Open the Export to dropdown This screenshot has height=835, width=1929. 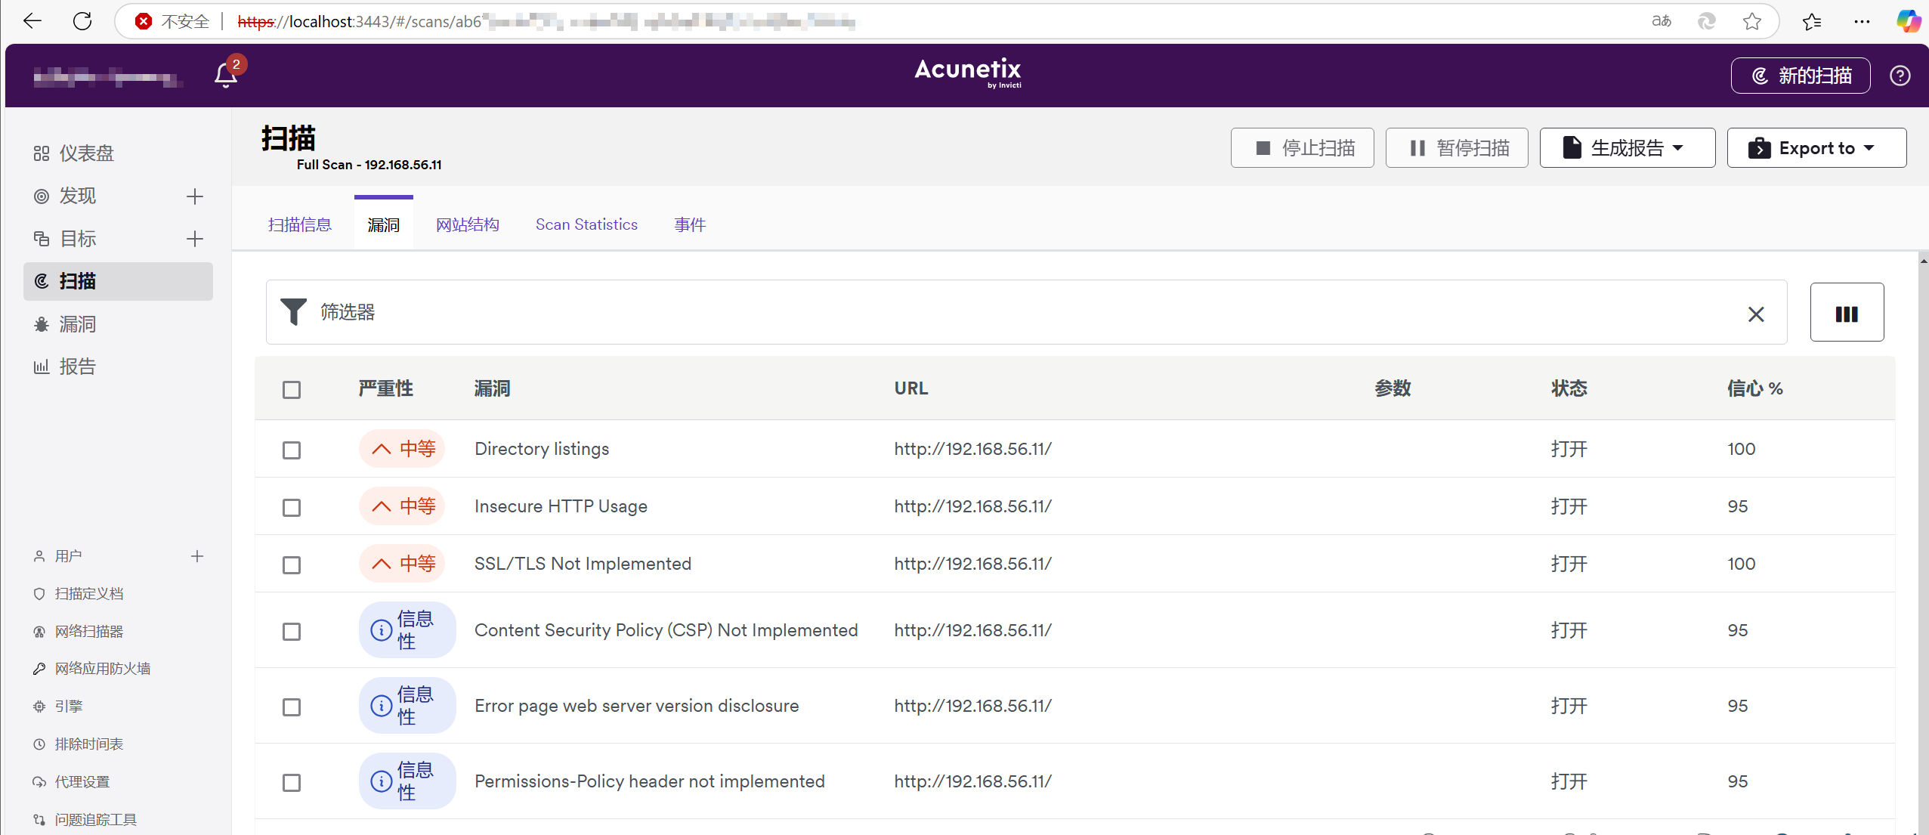[1816, 148]
